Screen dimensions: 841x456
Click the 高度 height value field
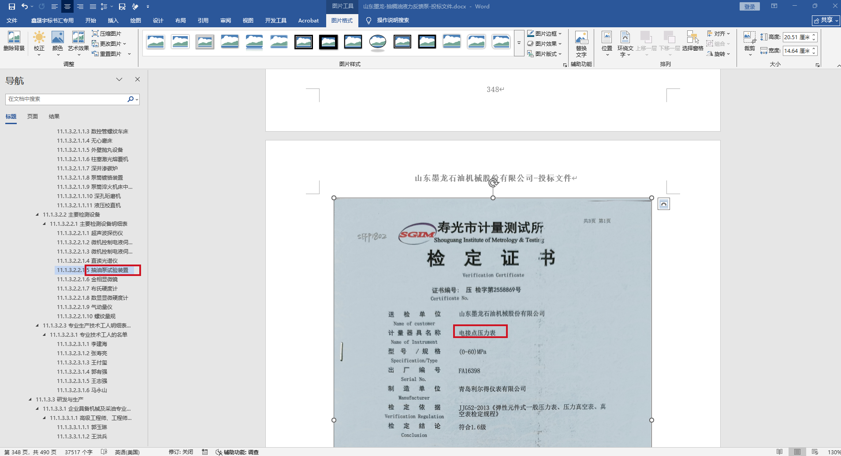coord(796,37)
